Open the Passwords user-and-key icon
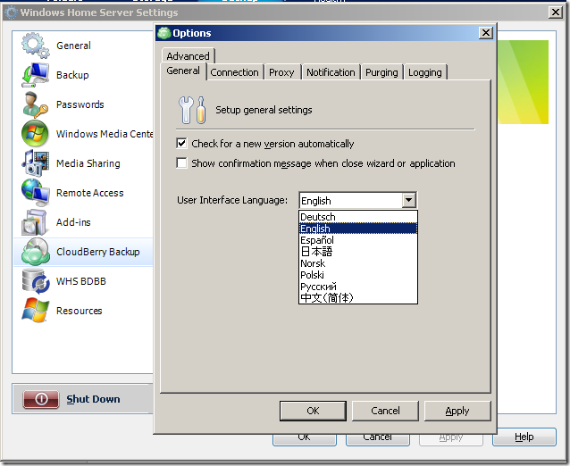570x466 pixels. click(35, 104)
